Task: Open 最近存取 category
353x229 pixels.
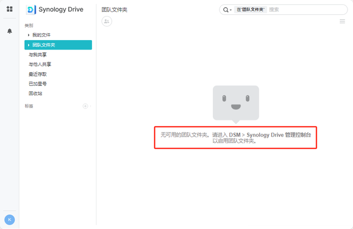Action: 38,74
